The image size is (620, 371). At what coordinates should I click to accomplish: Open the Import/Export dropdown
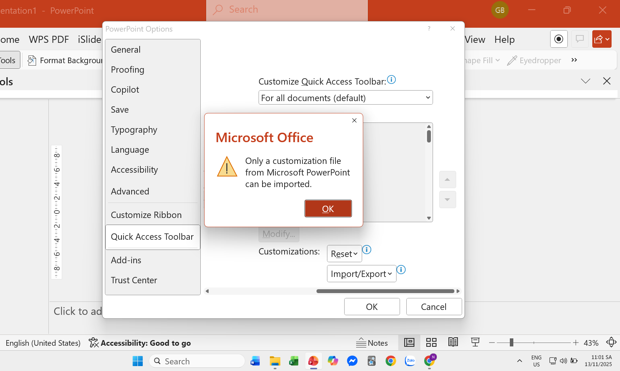click(x=361, y=274)
